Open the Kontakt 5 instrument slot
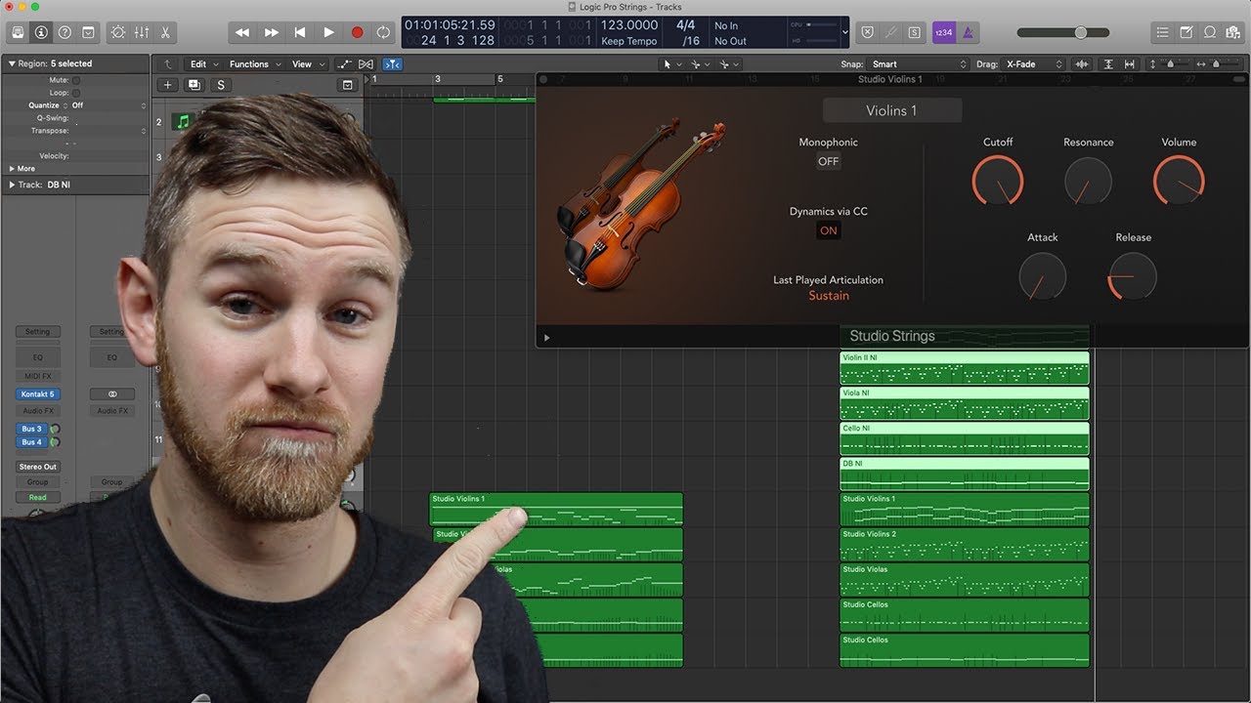 pos(38,394)
